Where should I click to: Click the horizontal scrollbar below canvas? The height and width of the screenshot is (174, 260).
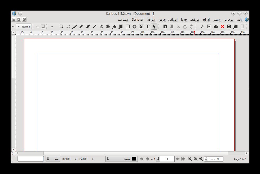click(x=133, y=153)
